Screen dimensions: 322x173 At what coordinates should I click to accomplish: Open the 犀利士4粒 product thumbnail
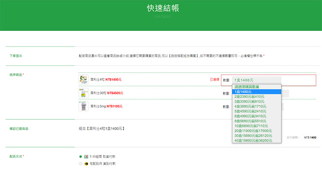(x=83, y=79)
